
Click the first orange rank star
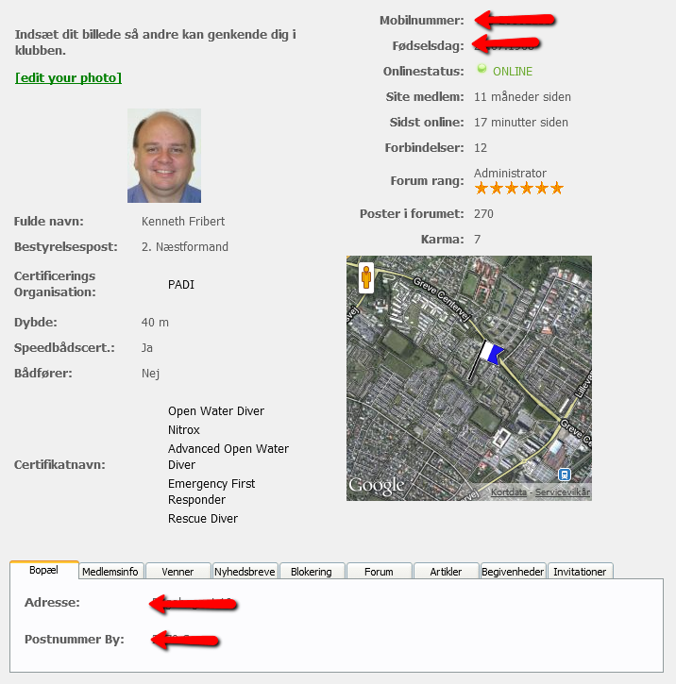coord(482,189)
